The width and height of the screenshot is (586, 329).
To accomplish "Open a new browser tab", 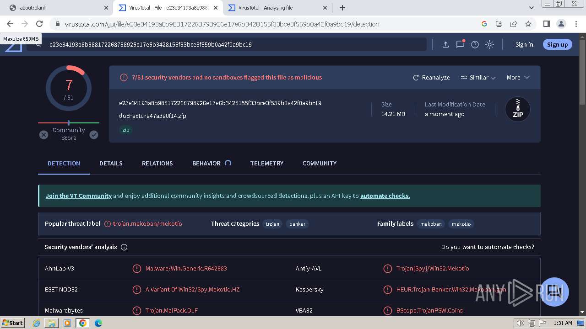I will [x=342, y=8].
